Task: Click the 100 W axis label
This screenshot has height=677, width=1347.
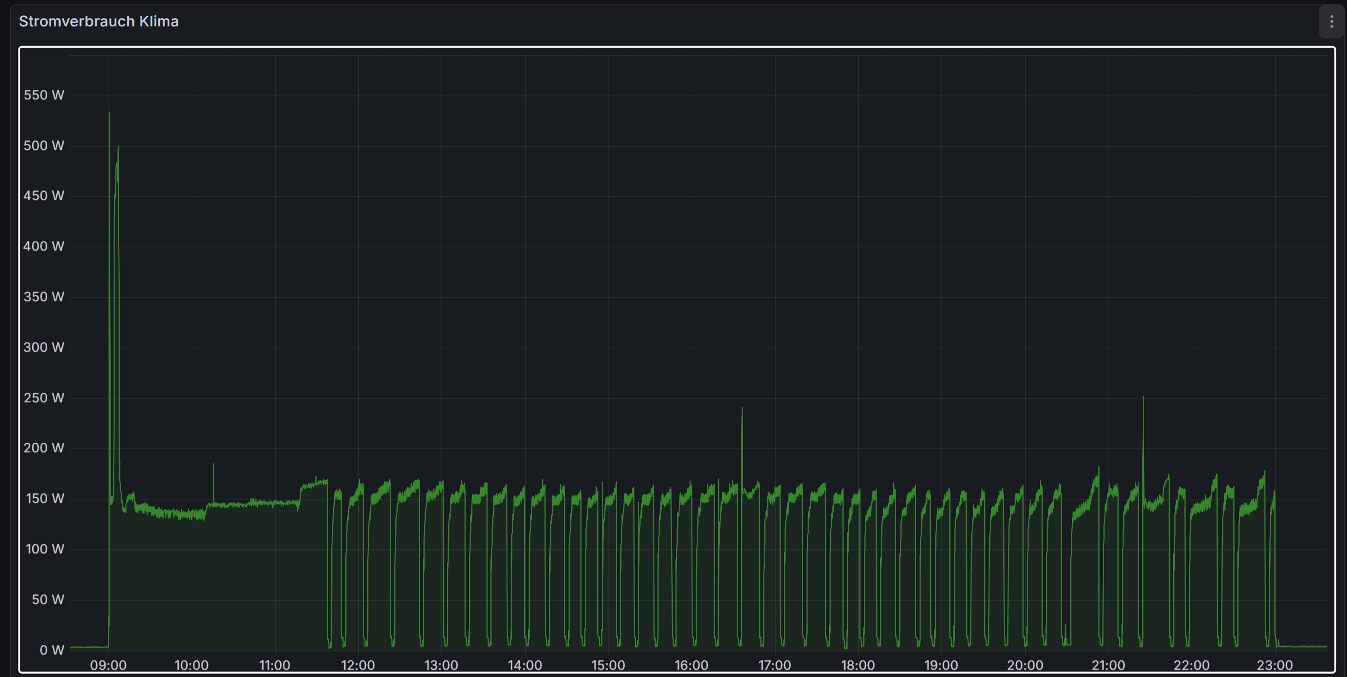Action: (x=45, y=549)
